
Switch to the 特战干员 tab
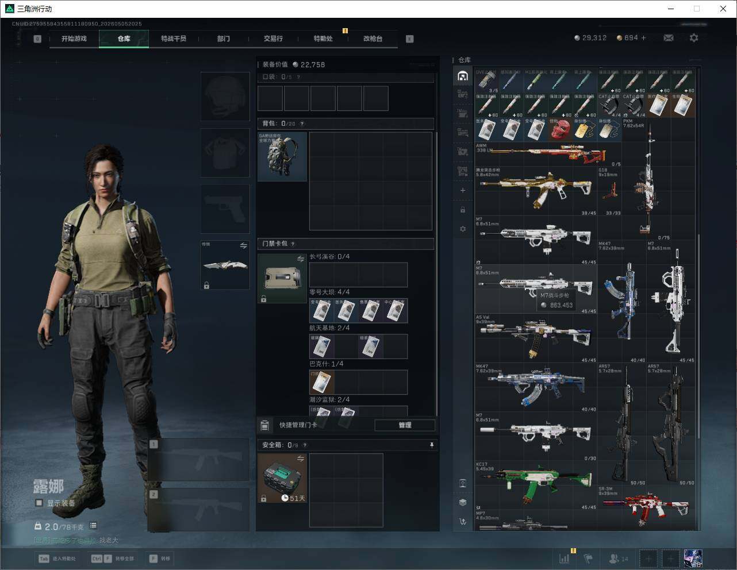174,38
